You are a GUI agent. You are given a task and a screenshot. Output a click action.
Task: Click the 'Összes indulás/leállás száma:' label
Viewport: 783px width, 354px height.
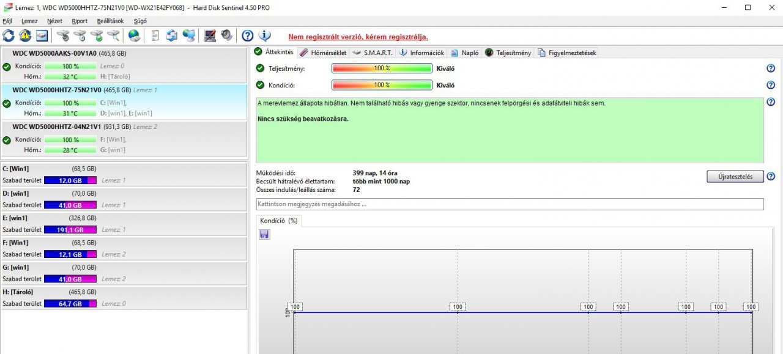[x=295, y=190]
